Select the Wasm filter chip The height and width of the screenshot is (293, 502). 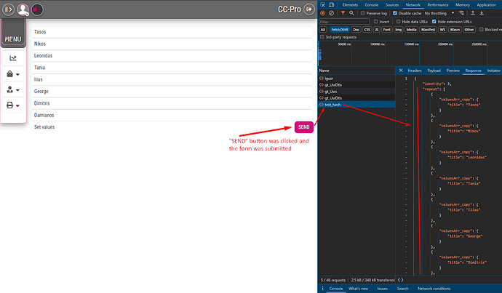[x=455, y=30]
